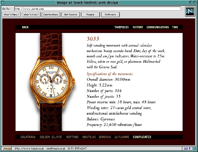198x152 pixels.
Task: Open the TIMEPIECES section
Action: (122, 27)
